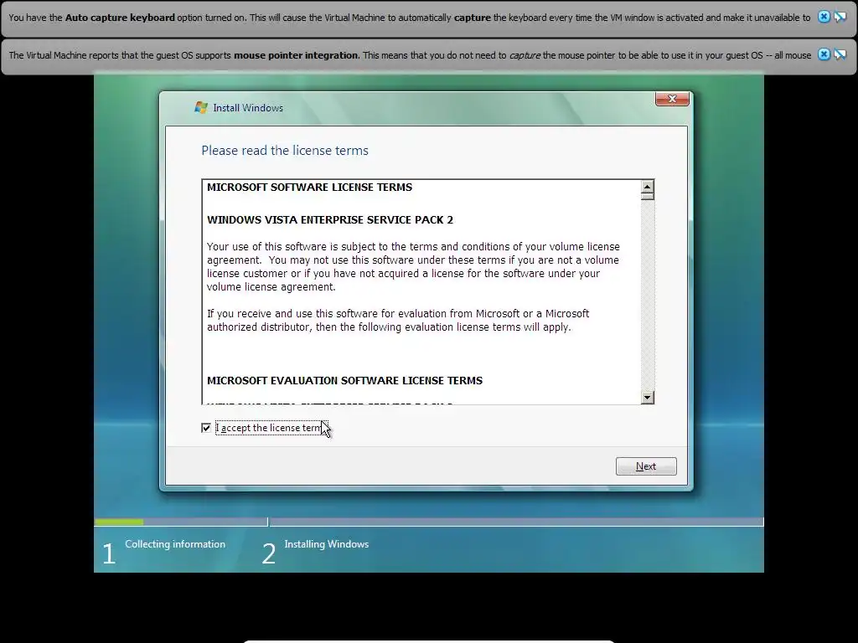858x643 pixels.
Task: Click the Auto capture keyboard message text
Action: point(409,18)
